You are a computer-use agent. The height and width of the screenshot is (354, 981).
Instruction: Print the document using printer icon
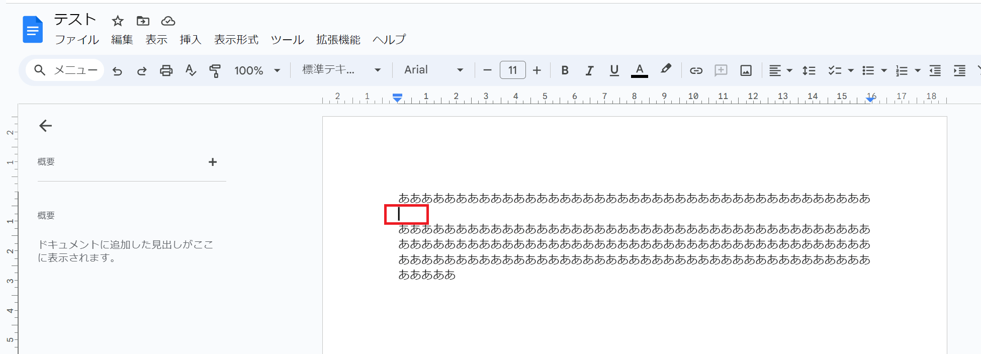point(166,71)
